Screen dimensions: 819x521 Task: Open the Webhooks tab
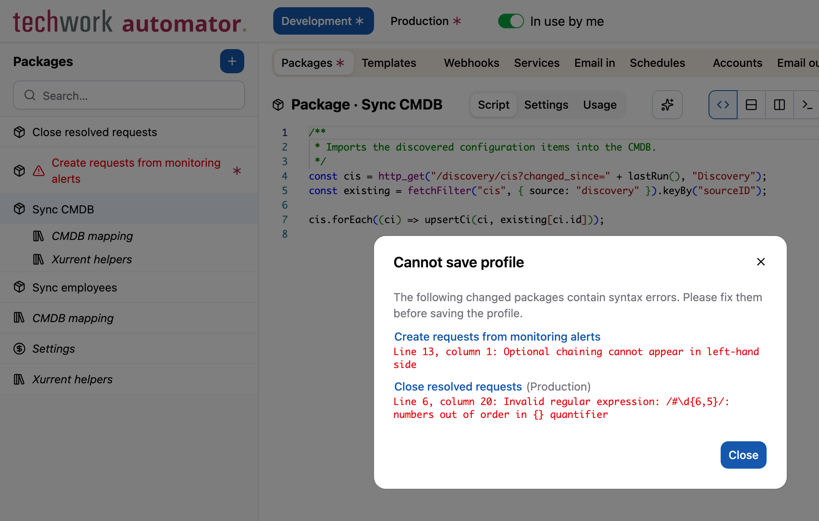(x=472, y=63)
